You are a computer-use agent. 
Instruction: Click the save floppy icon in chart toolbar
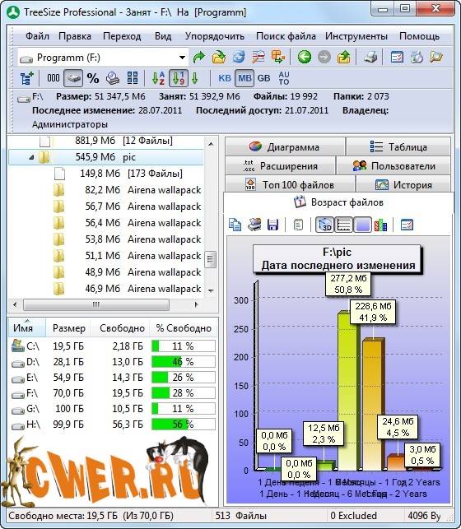pos(272,225)
